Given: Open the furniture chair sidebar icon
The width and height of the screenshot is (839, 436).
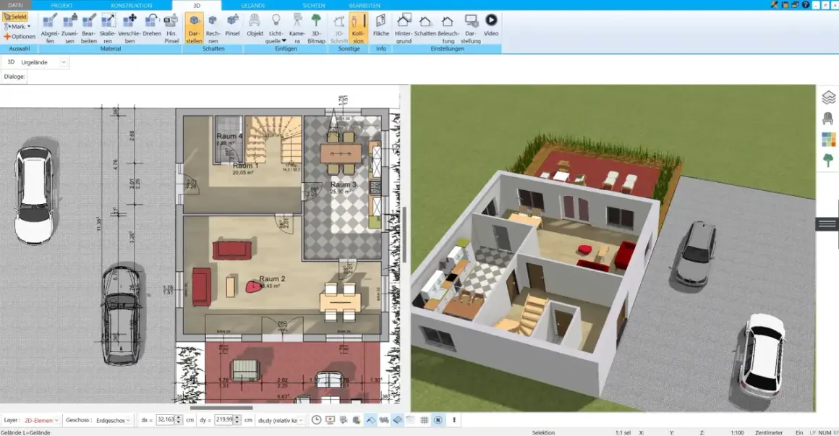Looking at the screenshot, I should coord(828,119).
